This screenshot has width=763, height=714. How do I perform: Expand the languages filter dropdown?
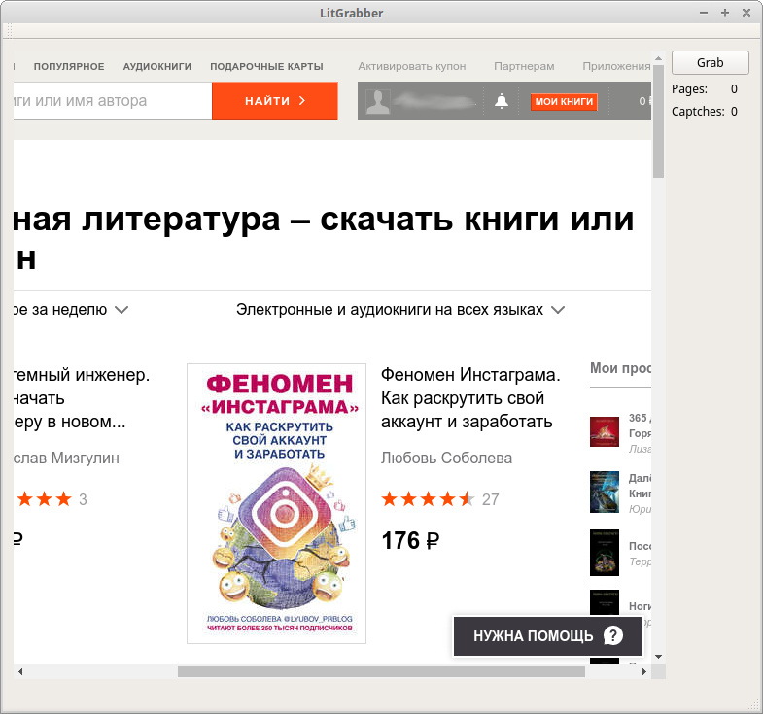(400, 309)
